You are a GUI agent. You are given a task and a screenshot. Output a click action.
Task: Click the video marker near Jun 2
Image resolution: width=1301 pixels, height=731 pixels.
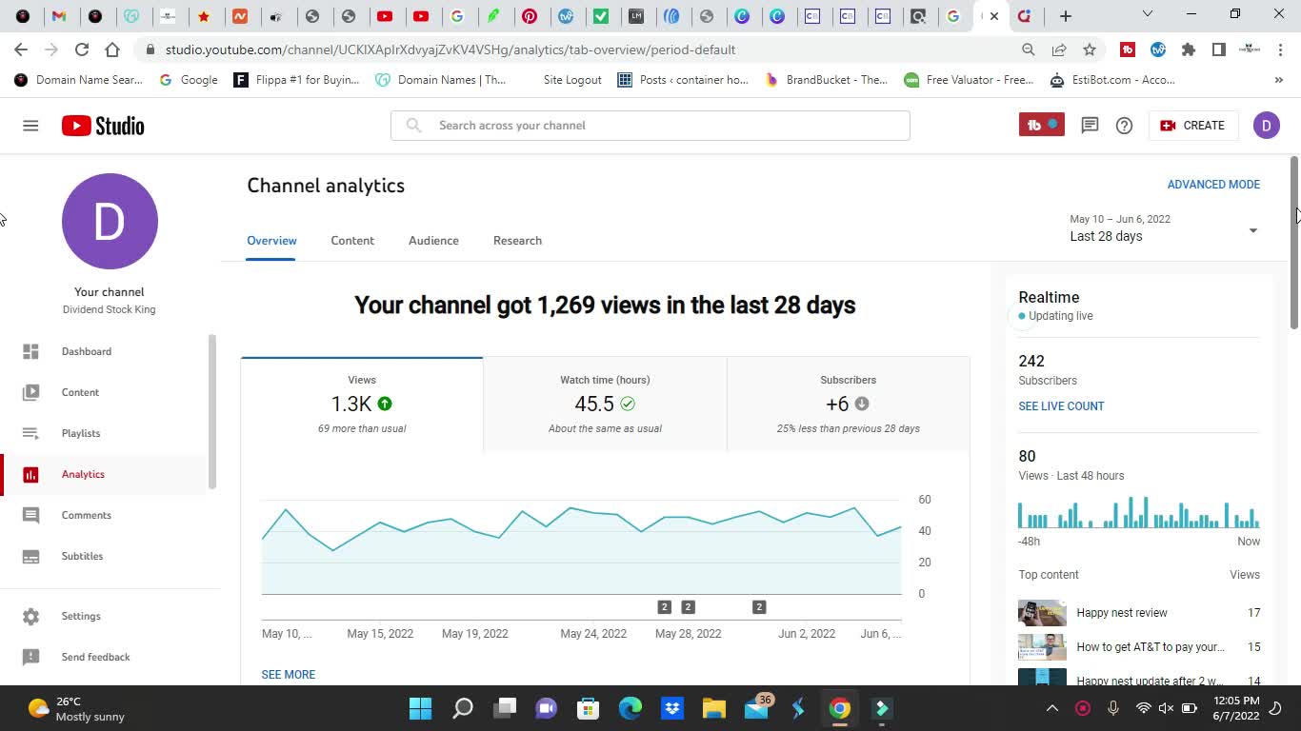(x=759, y=607)
